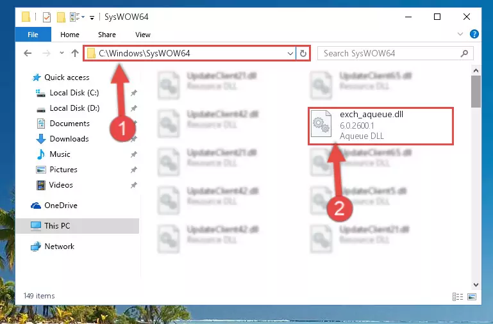Click the 149 items status text
The image size is (493, 324).
pos(39,296)
